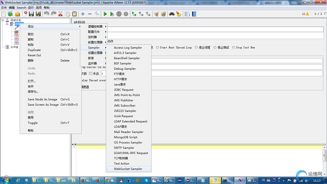This screenshot has width=327, height=184.
Task: Open the 文件 menu in menu bar
Action: tap(4, 7)
